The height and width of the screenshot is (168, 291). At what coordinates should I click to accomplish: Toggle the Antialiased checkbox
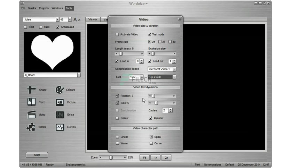(x=57, y=27)
